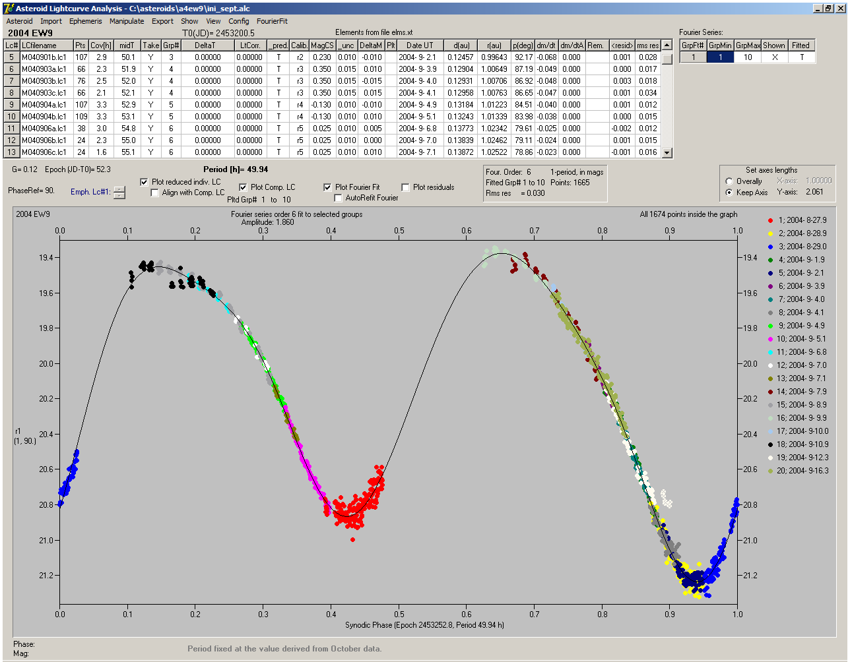Click the application icon in title bar
Image resolution: width=850 pixels, height=662 pixels.
[9, 8]
